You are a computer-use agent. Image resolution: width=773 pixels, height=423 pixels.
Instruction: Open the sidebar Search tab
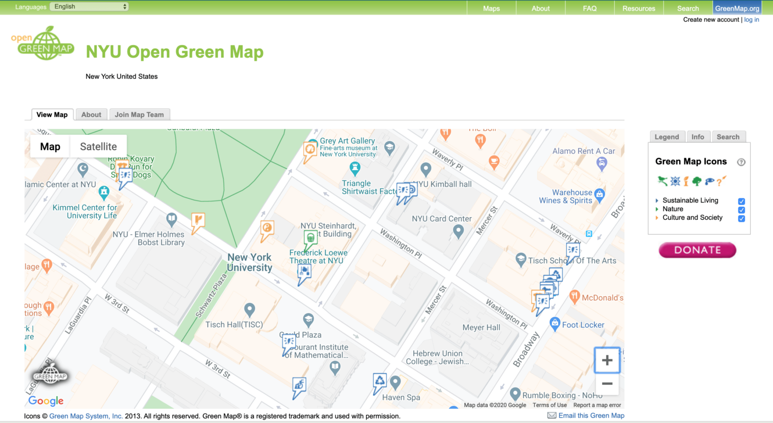(728, 136)
